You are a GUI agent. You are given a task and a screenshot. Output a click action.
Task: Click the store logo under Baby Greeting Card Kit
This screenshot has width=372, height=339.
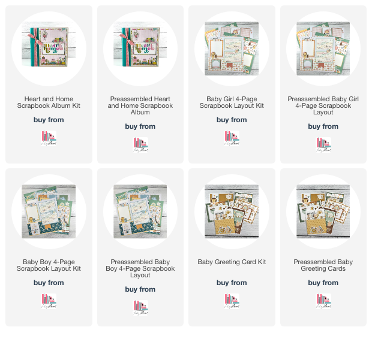232,301
